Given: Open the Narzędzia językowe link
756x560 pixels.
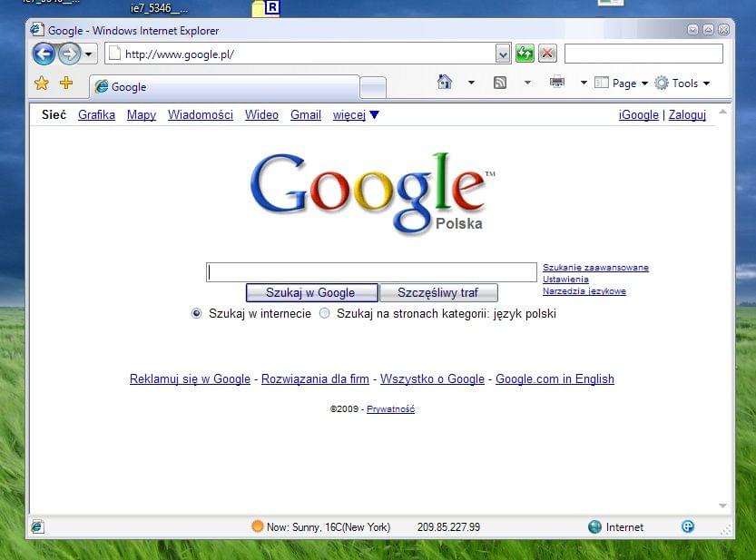Looking at the screenshot, I should point(584,290).
